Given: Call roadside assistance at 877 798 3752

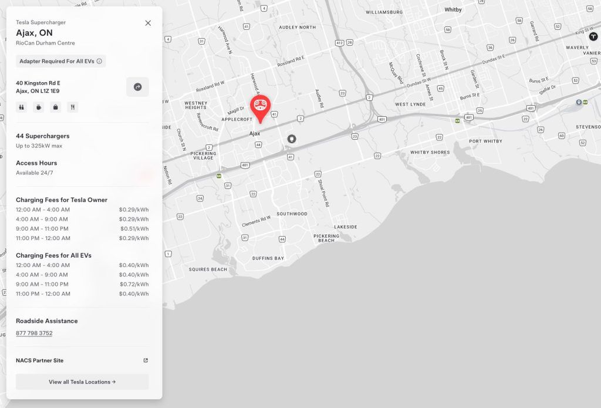Looking at the screenshot, I should click(x=34, y=333).
